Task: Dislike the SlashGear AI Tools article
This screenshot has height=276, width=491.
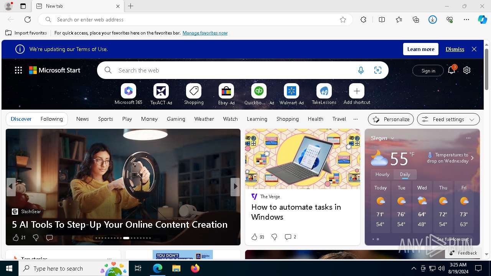Action: point(36,238)
